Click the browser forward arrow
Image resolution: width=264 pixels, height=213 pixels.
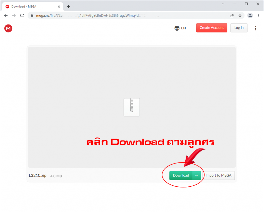tap(14, 15)
